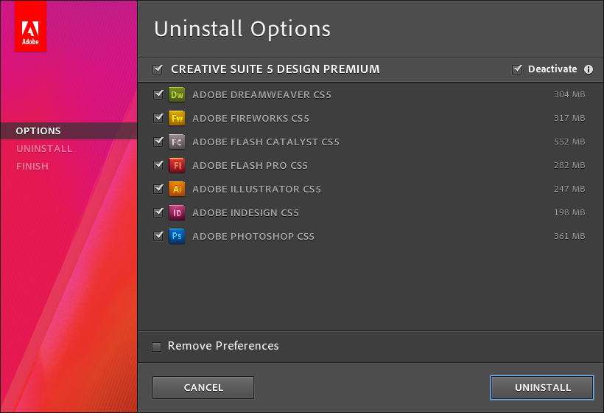The width and height of the screenshot is (604, 413).
Task: Click the Illustrator CS5 product icon
Action: (x=177, y=189)
